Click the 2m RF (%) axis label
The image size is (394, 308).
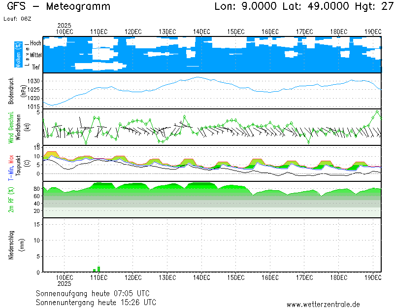[11, 200]
